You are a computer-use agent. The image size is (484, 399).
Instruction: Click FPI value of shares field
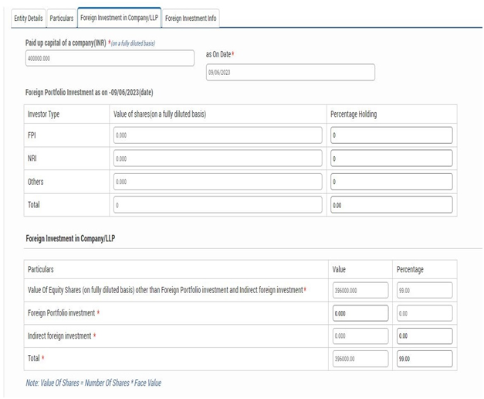coord(217,135)
